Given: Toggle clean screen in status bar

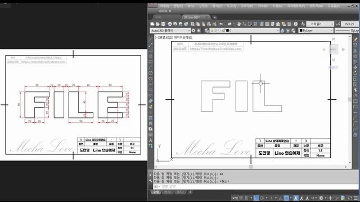Looking at the screenshot, I should coord(350,198).
